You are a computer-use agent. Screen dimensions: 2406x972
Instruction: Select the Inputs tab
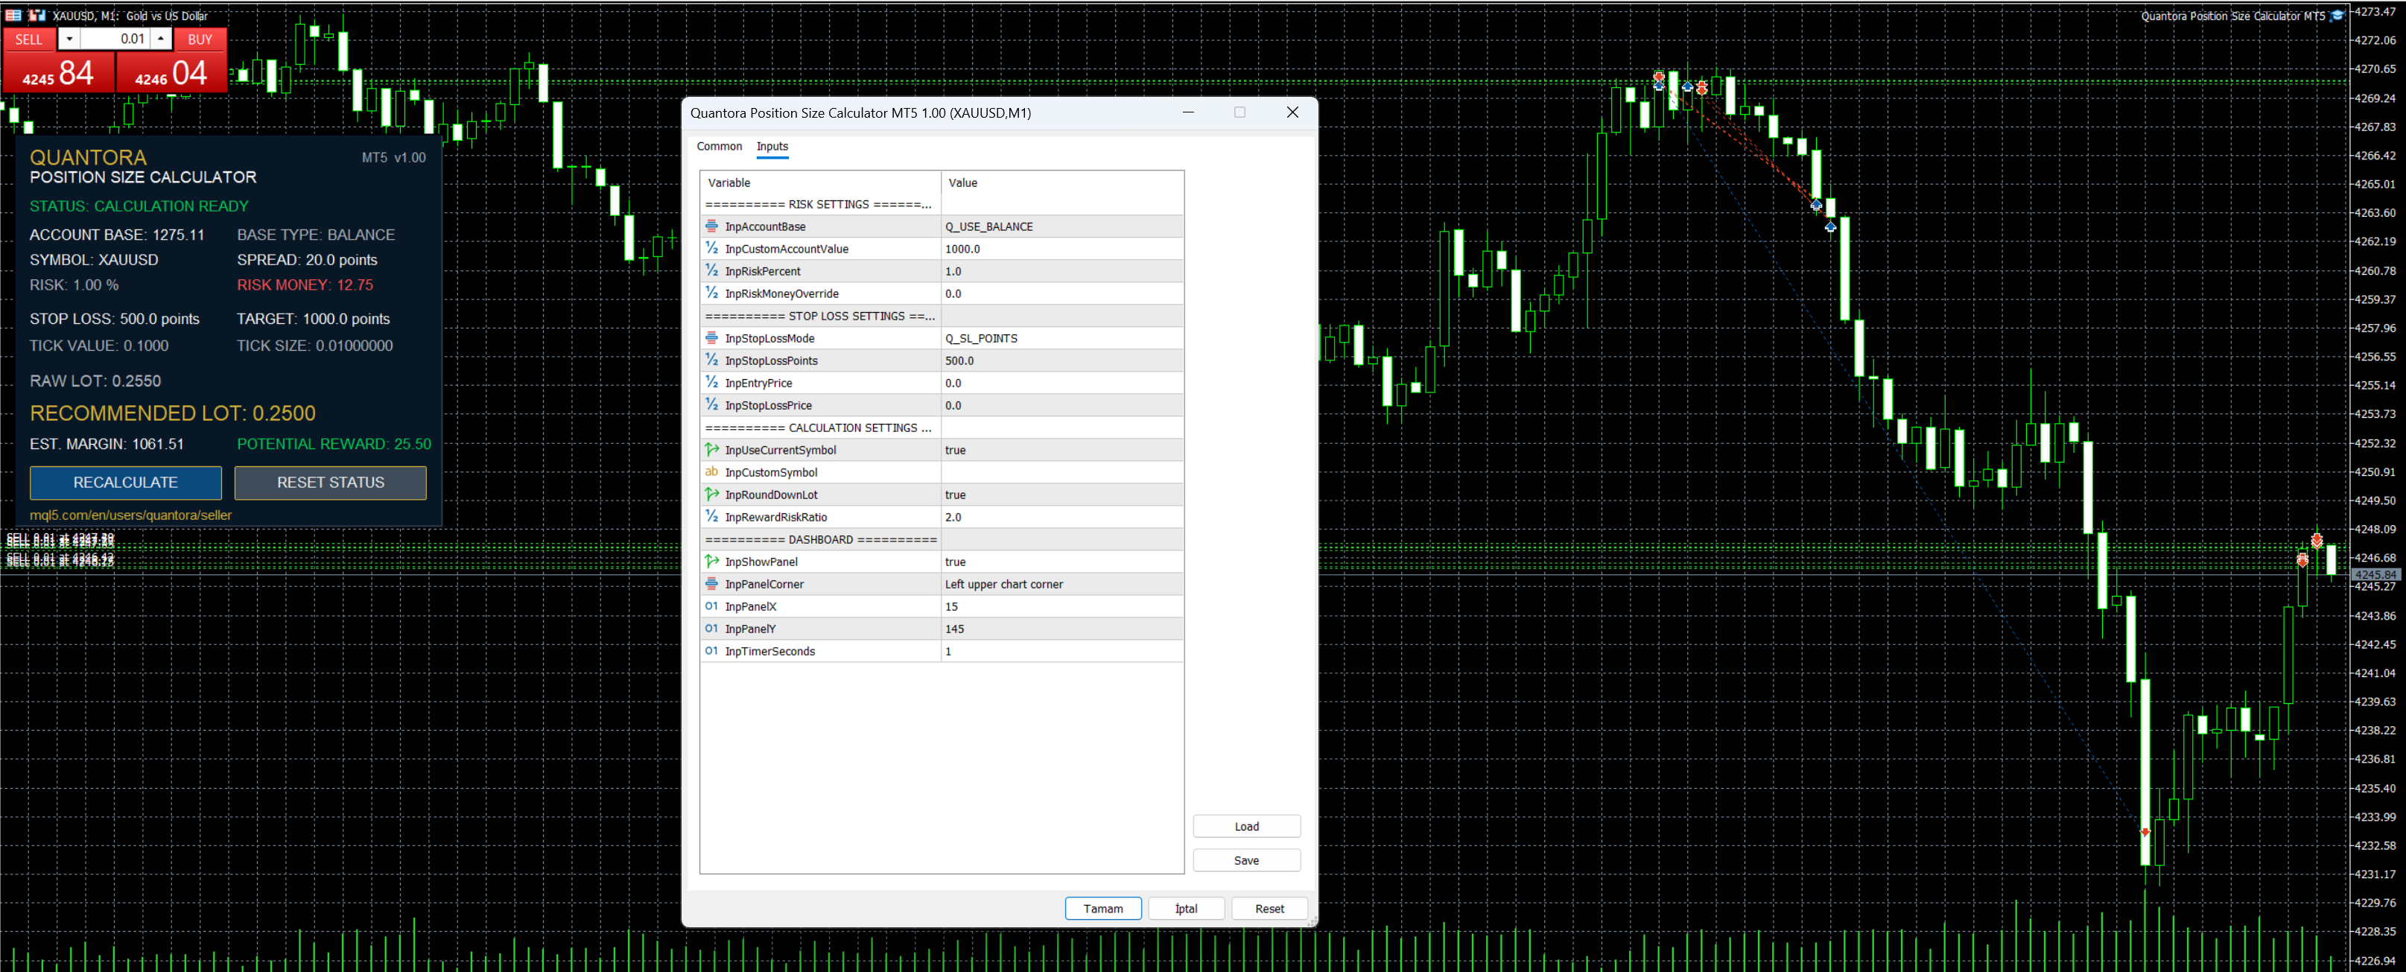772,147
